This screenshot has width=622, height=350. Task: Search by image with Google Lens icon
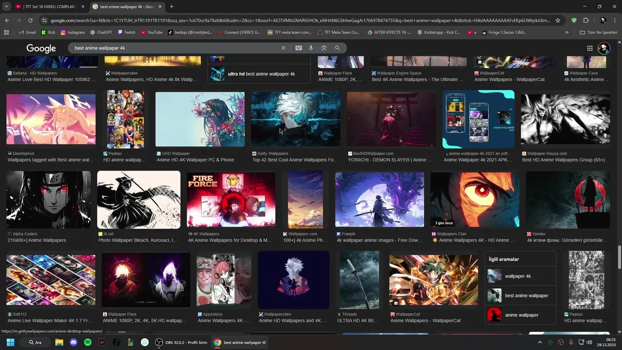[x=324, y=48]
